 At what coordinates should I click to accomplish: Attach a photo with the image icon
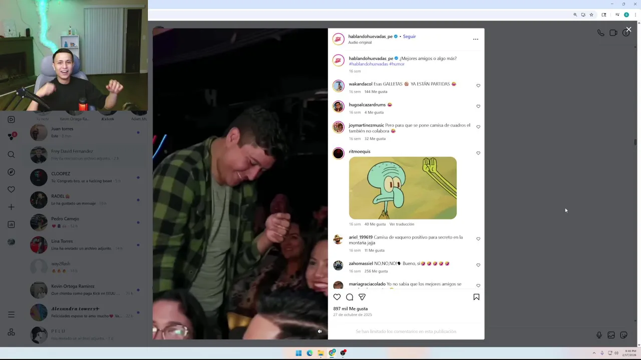coord(611,335)
